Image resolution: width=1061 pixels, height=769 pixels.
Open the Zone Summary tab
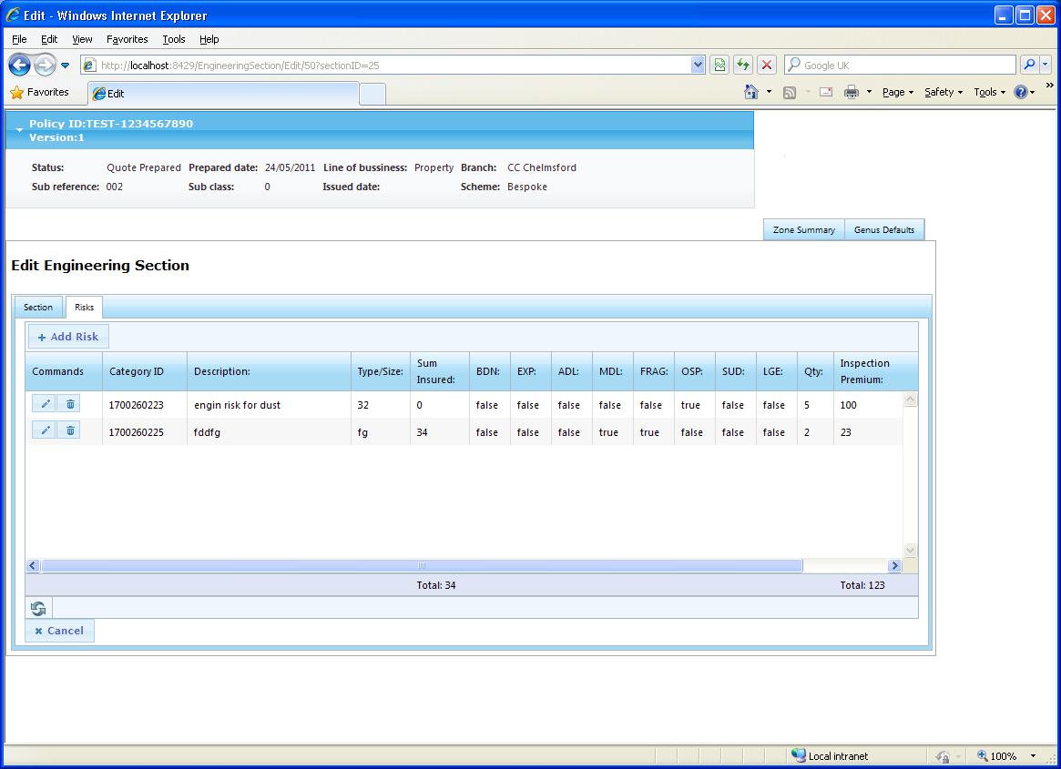pos(804,230)
